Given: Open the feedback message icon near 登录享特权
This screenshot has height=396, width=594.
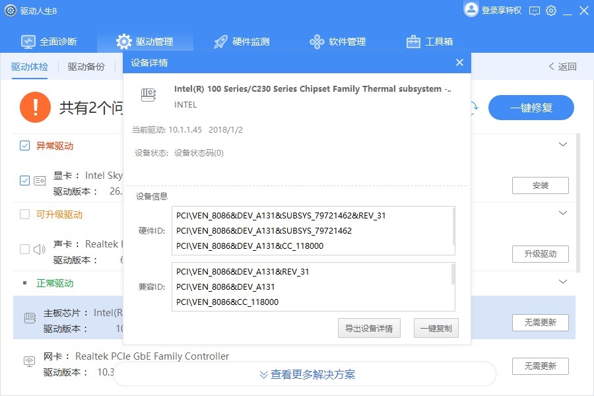Looking at the screenshot, I should pyautogui.click(x=534, y=11).
